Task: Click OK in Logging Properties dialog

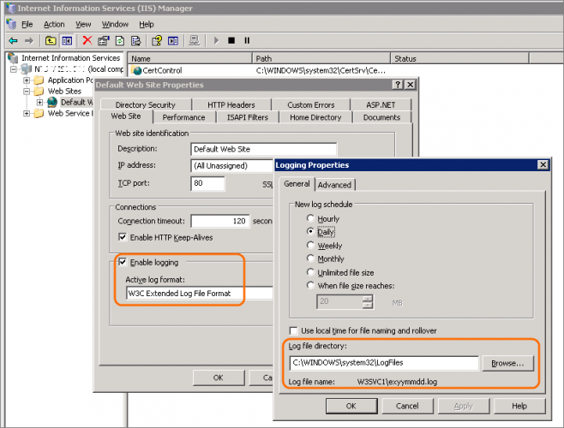Action: (351, 405)
